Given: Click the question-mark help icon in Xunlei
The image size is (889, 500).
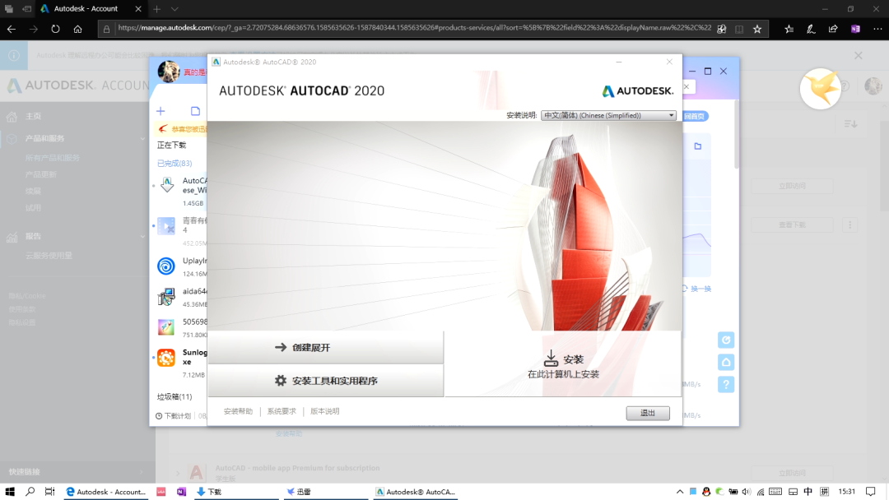Looking at the screenshot, I should [x=726, y=385].
